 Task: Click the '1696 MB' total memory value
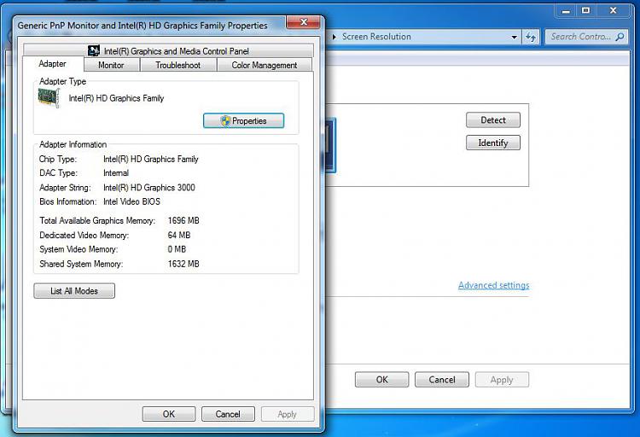[x=183, y=220]
